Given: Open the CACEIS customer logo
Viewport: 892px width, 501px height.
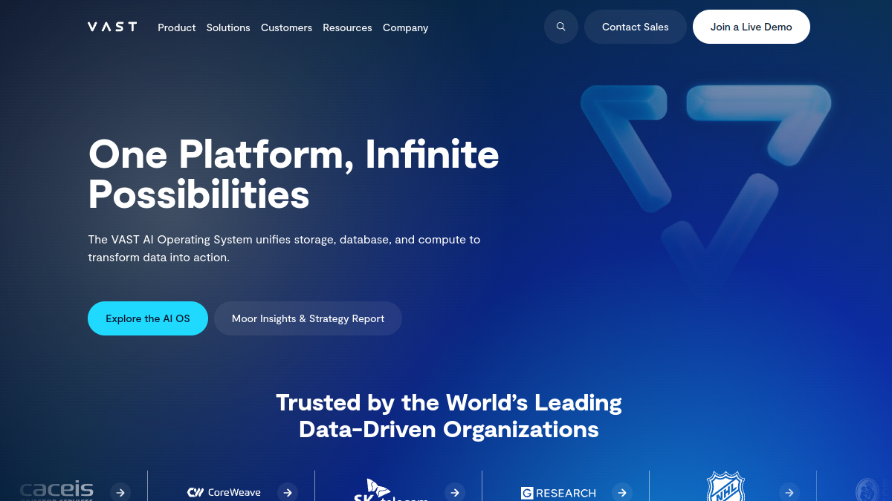Looking at the screenshot, I should (x=56, y=490).
